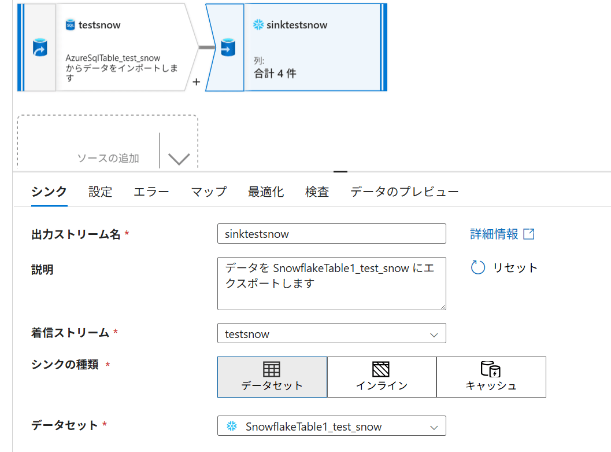Click the キャッシュ cylinder icon

pos(491,369)
